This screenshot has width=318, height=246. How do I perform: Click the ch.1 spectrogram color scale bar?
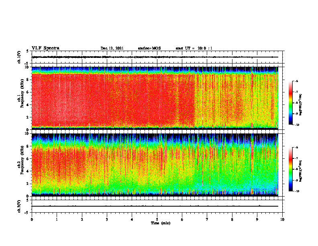290,103
